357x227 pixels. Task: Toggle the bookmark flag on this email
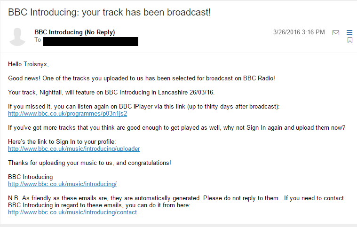[350, 40]
